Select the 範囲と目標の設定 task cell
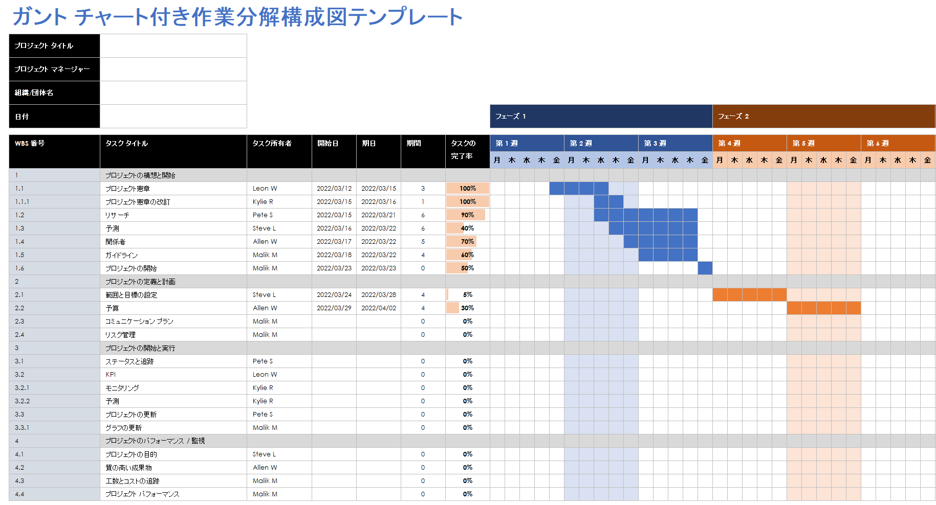936x505 pixels. click(x=173, y=295)
